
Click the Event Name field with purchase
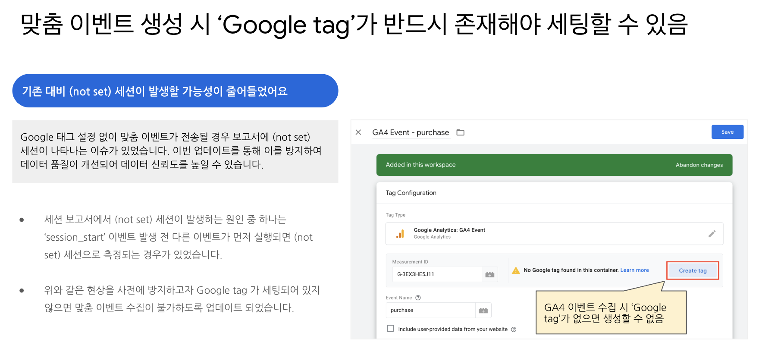coord(430,310)
